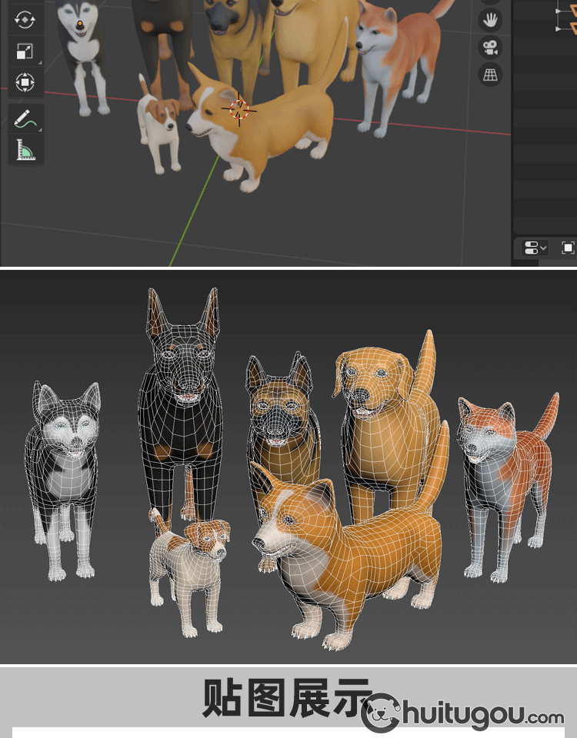
Task: Click the square icon beside the editor dropdown
Action: 568,248
